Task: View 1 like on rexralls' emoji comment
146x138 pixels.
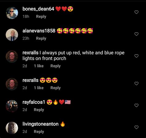Action: [39, 88]
